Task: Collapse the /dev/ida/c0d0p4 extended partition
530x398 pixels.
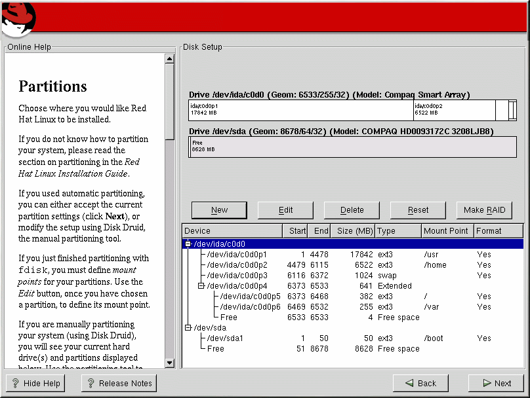Action: click(201, 285)
